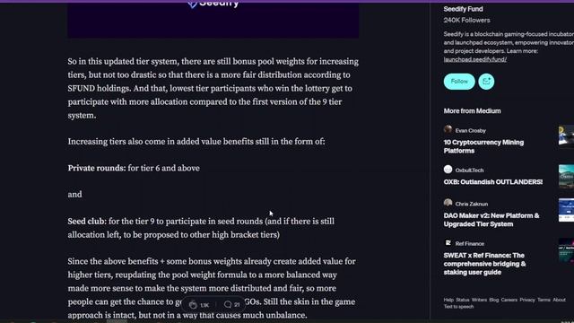
Task: Open comments via speech bubble icon
Action: click(x=228, y=304)
